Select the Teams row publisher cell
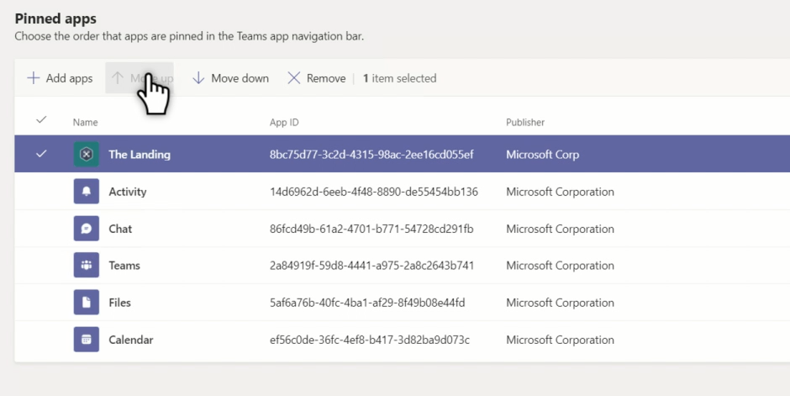 pyautogui.click(x=560, y=266)
